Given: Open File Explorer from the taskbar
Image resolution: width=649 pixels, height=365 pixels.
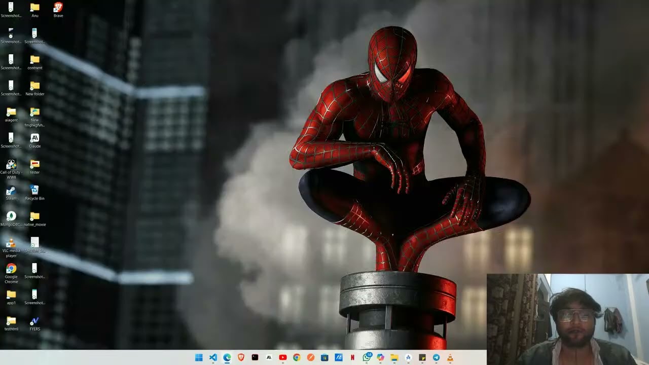Looking at the screenshot, I should 394,357.
